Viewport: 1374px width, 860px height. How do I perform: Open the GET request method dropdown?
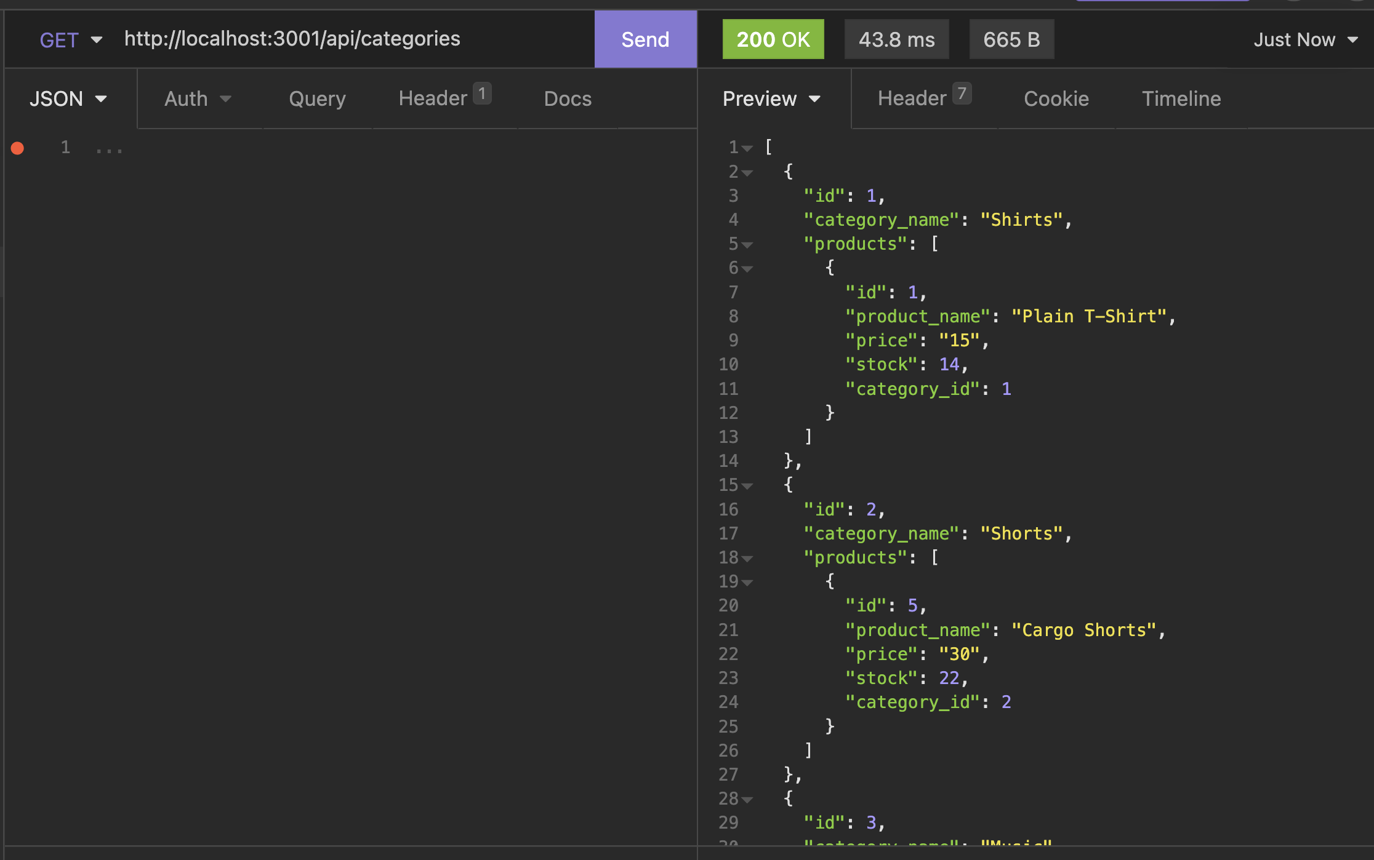pos(69,39)
